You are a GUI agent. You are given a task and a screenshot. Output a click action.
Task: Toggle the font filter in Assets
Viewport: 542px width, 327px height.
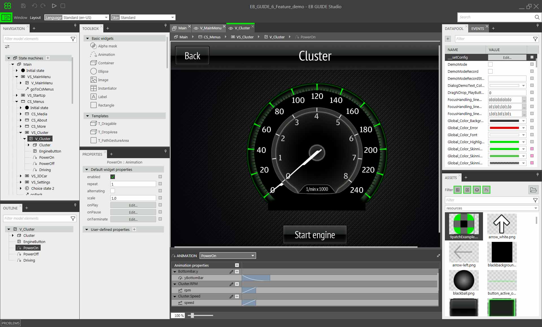pyautogui.click(x=467, y=190)
